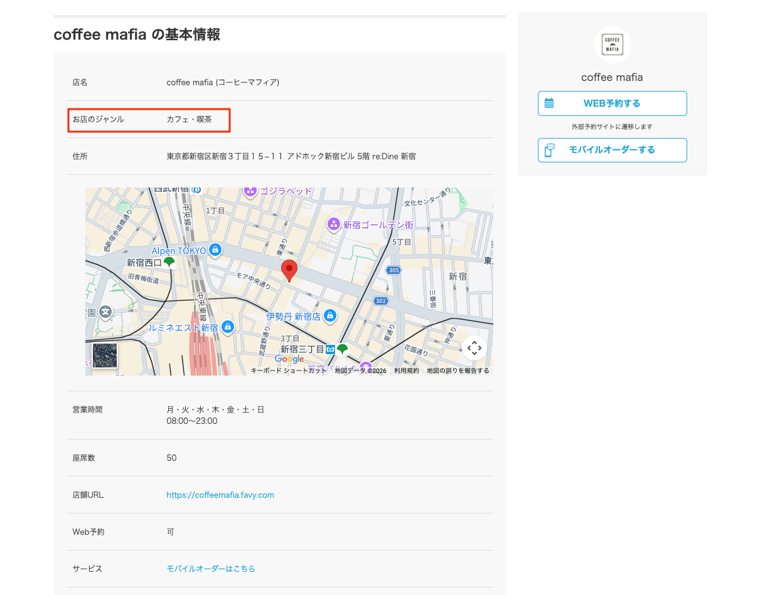Click the open days '月・火・水・木・金・土・日'
Viewport: 760px width, 595px height.
click(215, 409)
